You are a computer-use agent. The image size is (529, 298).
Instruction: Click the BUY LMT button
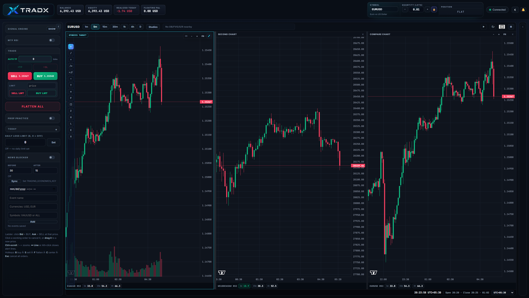coord(42,93)
